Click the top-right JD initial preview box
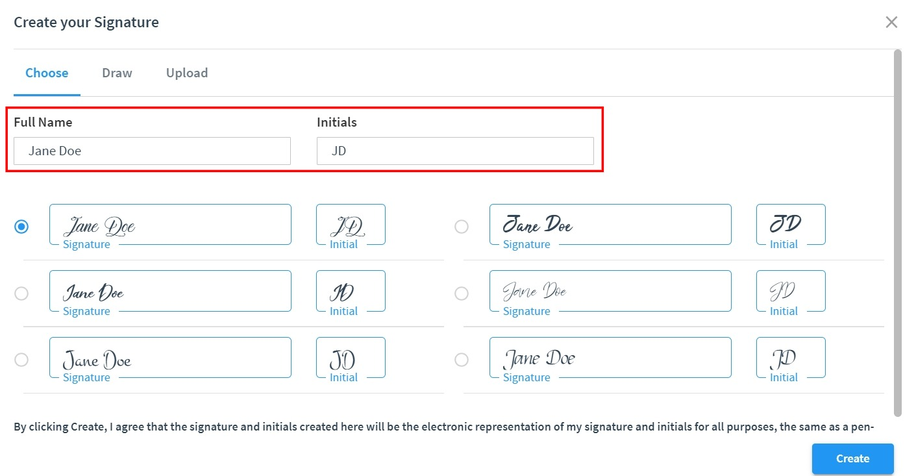 coord(791,225)
